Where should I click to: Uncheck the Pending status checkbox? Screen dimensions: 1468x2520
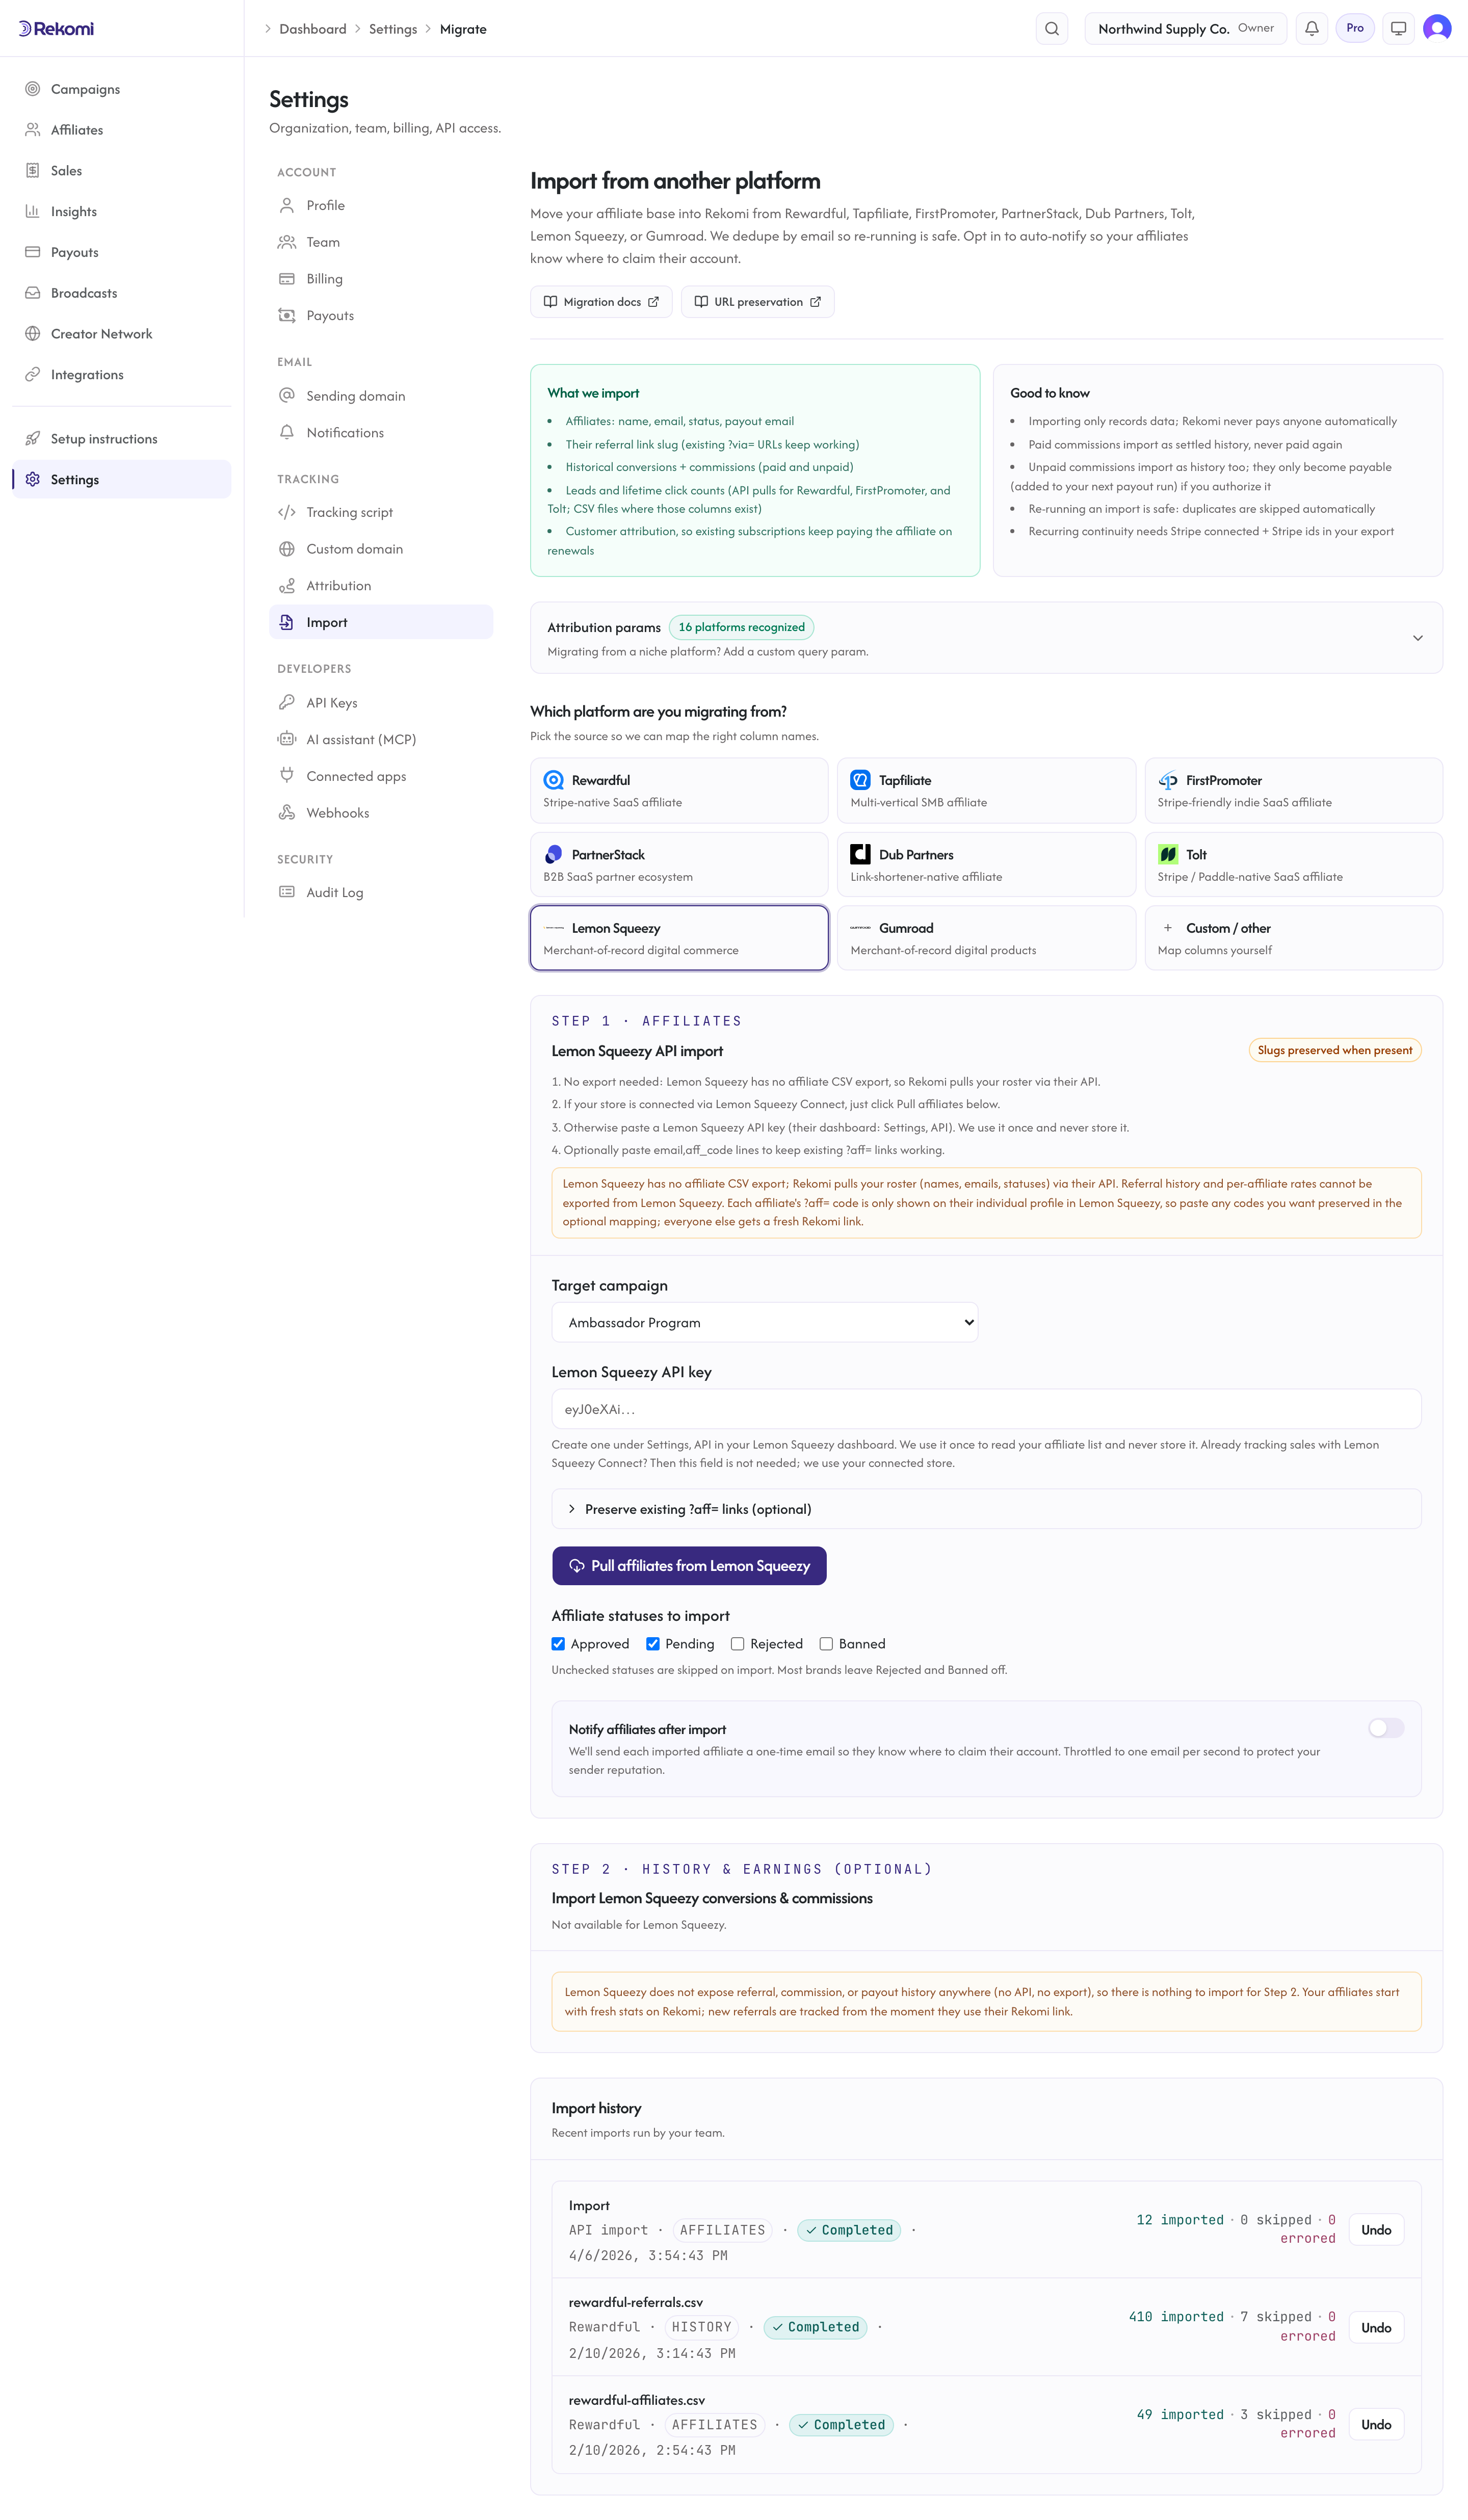pyautogui.click(x=653, y=1644)
